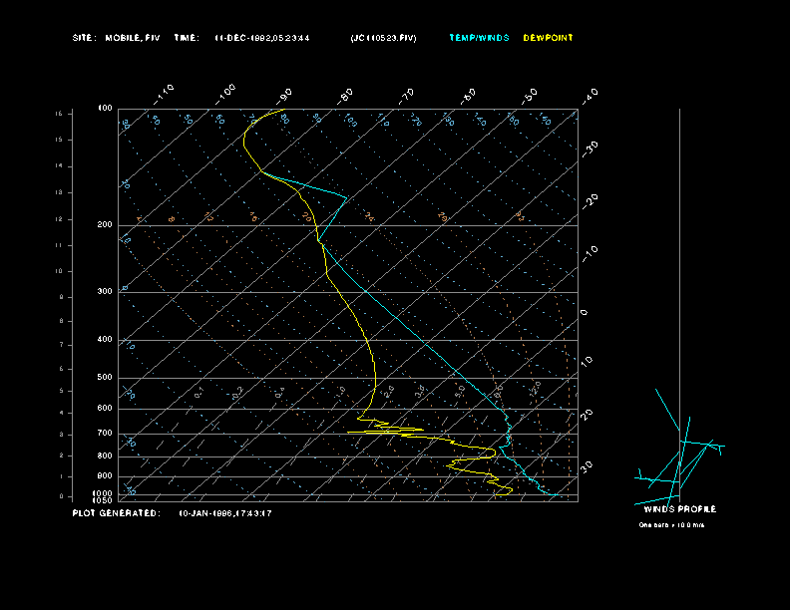Click the 600 pressure level label

click(x=105, y=409)
